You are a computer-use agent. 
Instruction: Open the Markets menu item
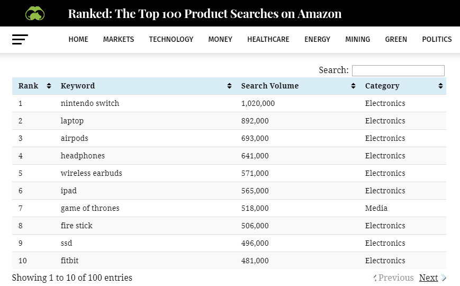click(x=119, y=39)
